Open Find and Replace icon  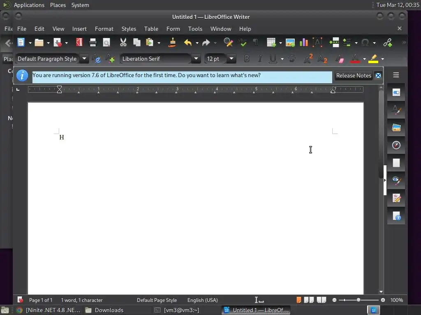tap(228, 42)
